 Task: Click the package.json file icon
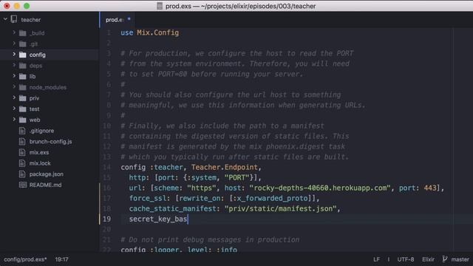(22, 174)
